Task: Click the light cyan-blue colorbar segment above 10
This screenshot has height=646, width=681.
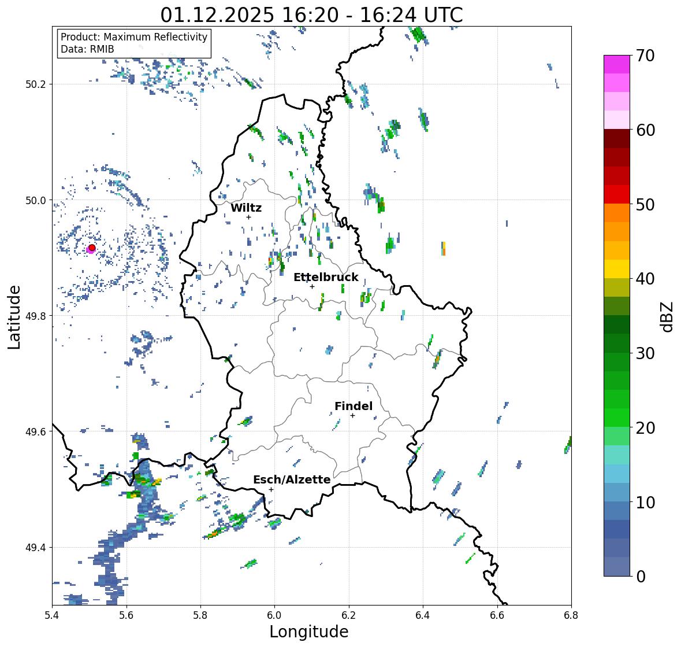Action: pos(617,474)
